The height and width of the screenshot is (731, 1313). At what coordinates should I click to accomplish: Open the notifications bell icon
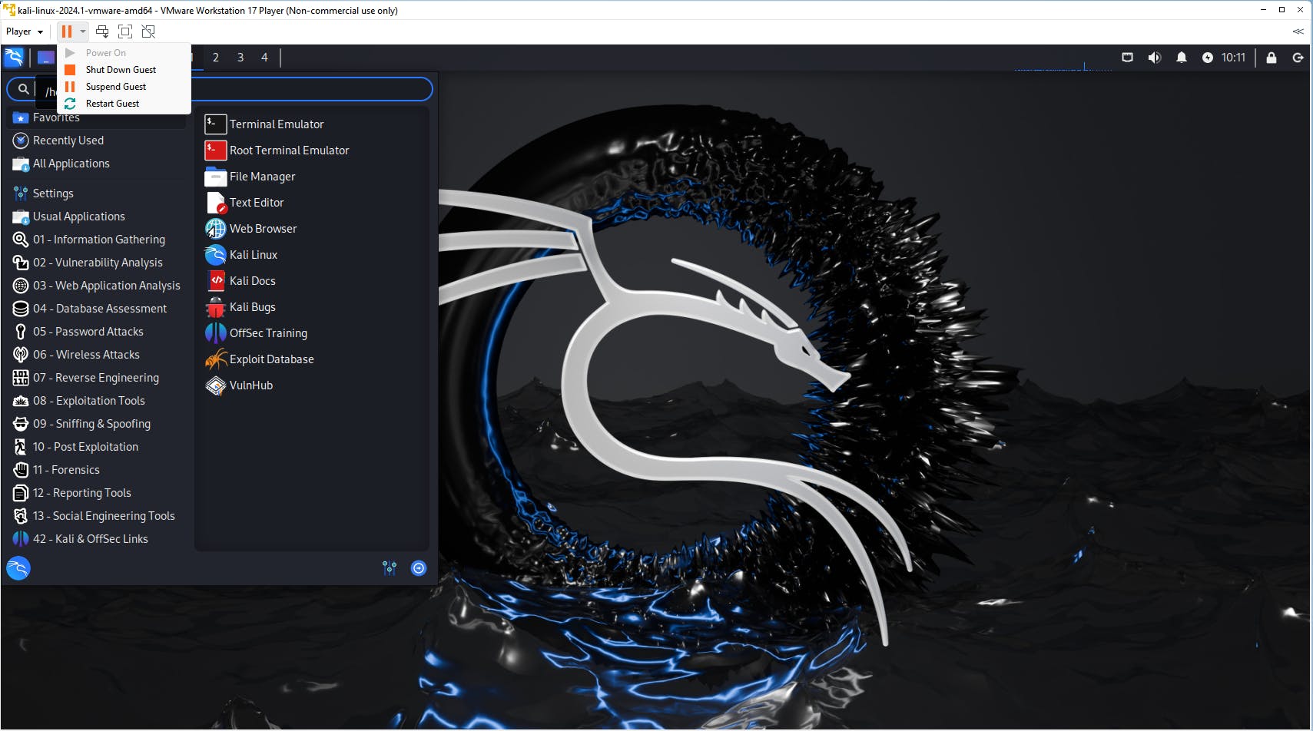[1182, 58]
